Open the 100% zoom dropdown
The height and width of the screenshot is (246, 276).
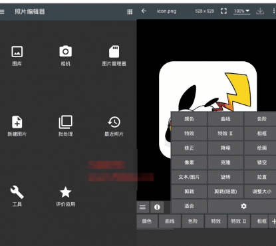tap(242, 11)
